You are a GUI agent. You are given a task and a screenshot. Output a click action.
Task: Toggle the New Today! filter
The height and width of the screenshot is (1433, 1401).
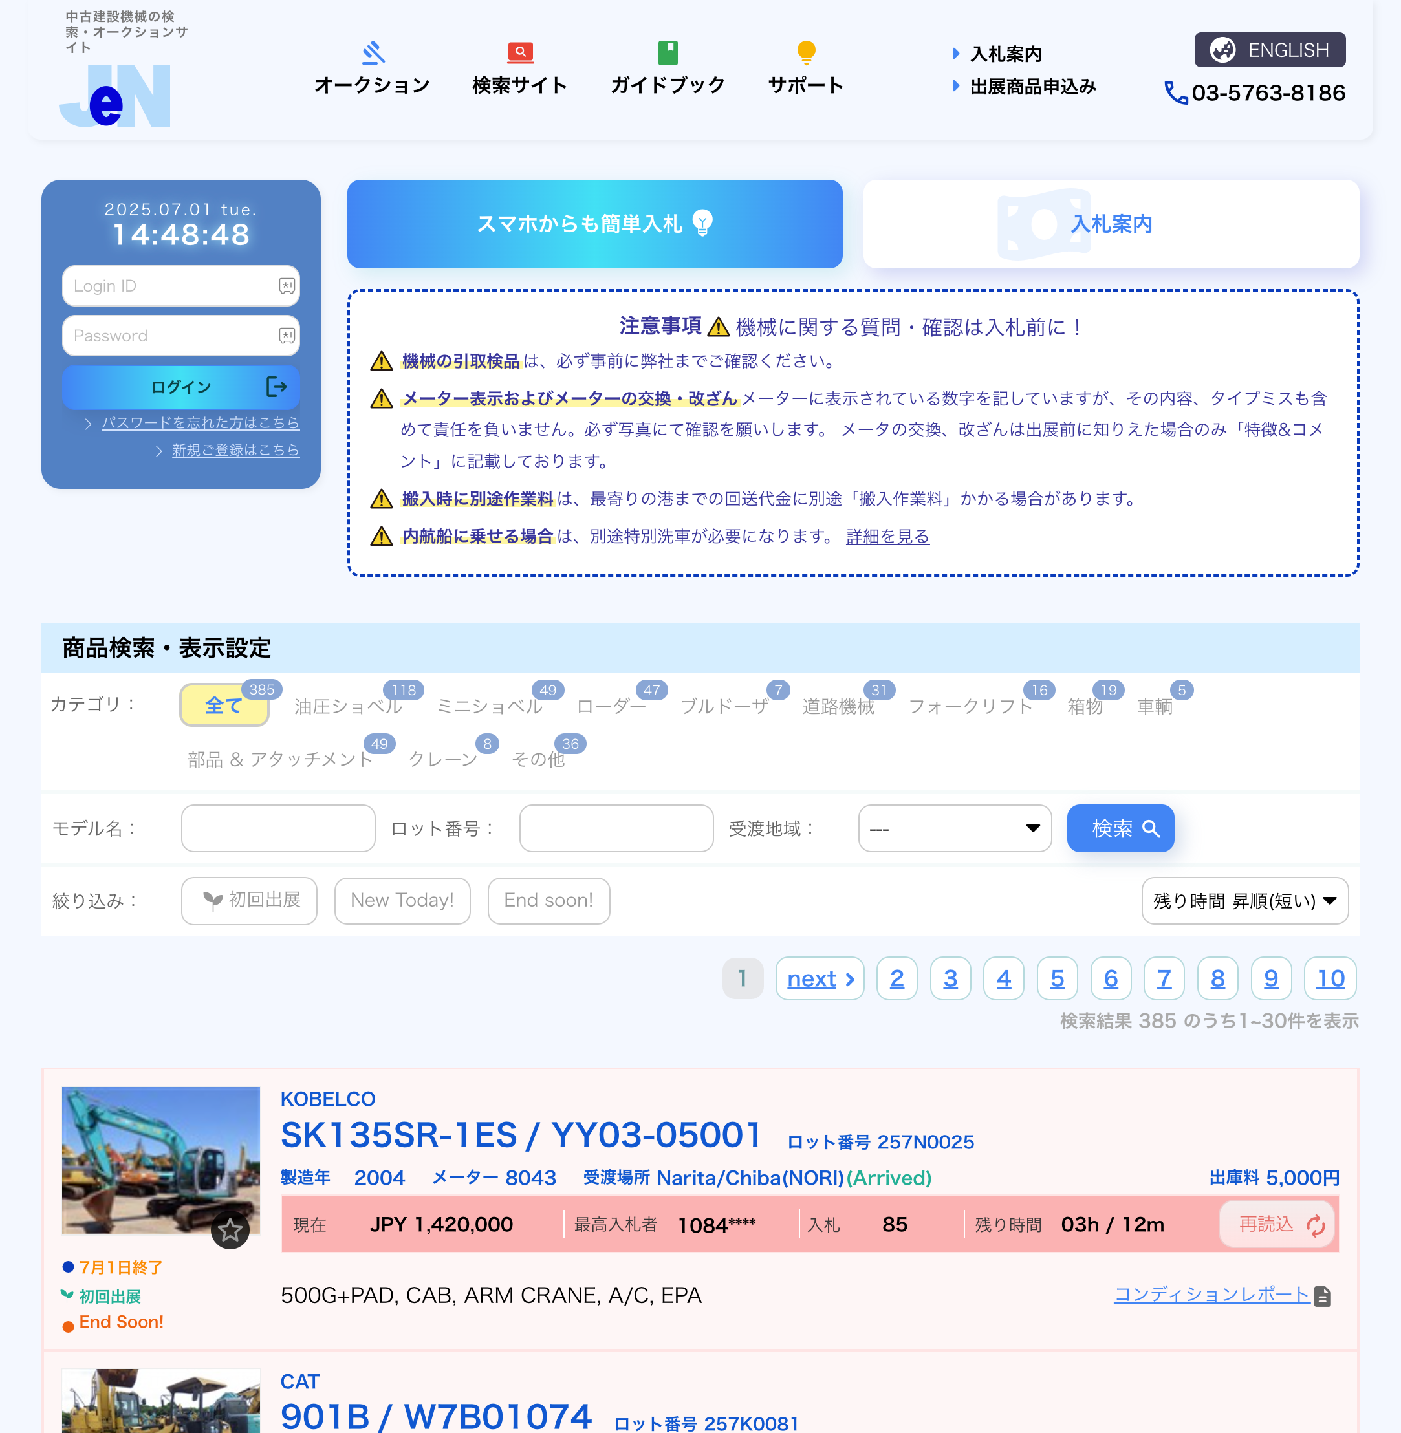click(x=402, y=900)
